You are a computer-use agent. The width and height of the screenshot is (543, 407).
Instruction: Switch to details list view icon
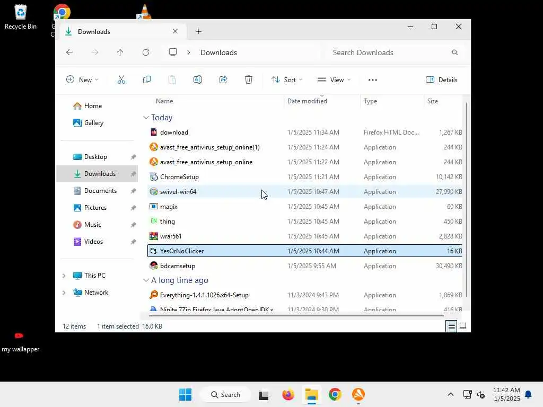[451, 326]
